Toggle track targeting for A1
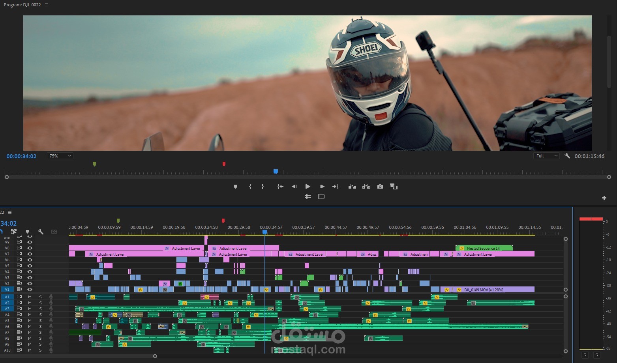The image size is (617, 363). [x=7, y=297]
